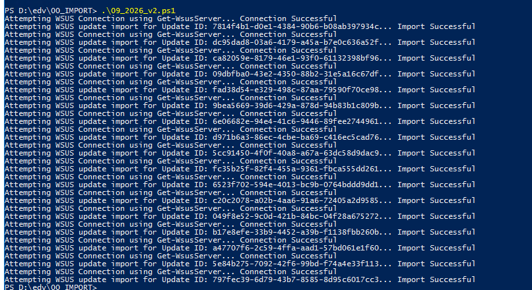The width and height of the screenshot is (532, 290).
Task: Click Update ID starting with d971b6a3
Action: coord(296,137)
